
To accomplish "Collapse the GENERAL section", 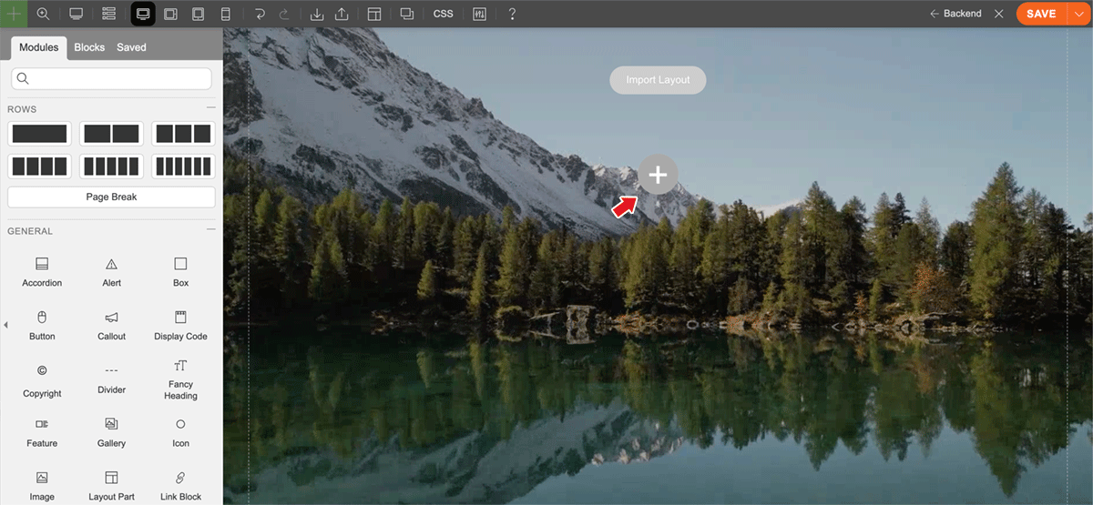I will coord(210,230).
